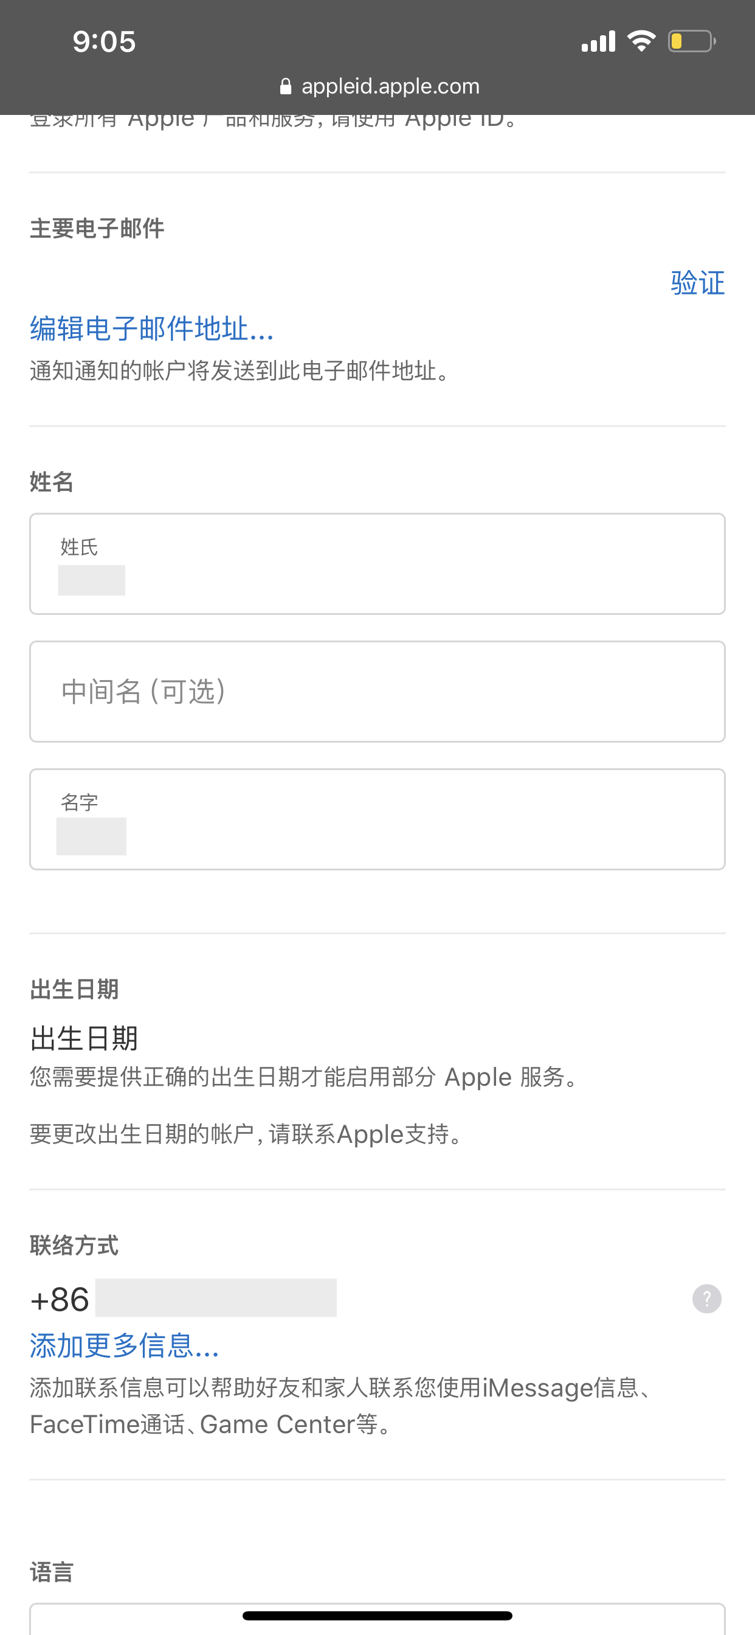Tap the appleid.apple.com address text

pyautogui.click(x=390, y=86)
